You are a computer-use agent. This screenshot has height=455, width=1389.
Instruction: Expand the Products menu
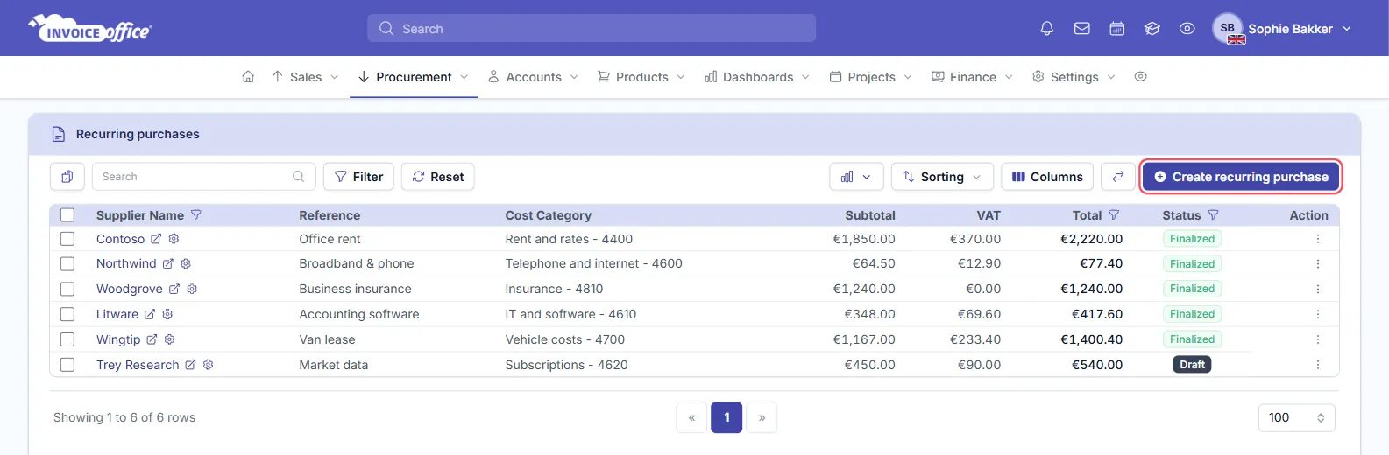point(641,77)
